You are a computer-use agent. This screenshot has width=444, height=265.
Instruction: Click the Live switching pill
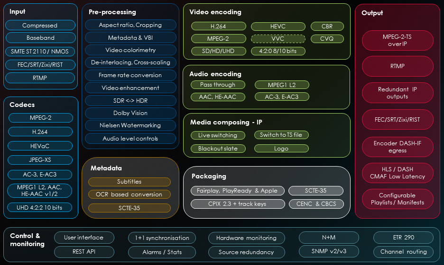tap(218, 135)
